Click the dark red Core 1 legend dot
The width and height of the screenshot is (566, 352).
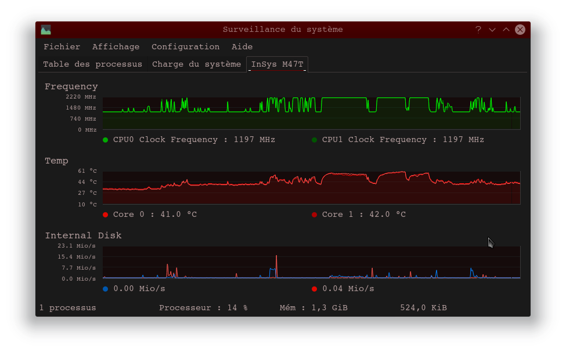[315, 215]
